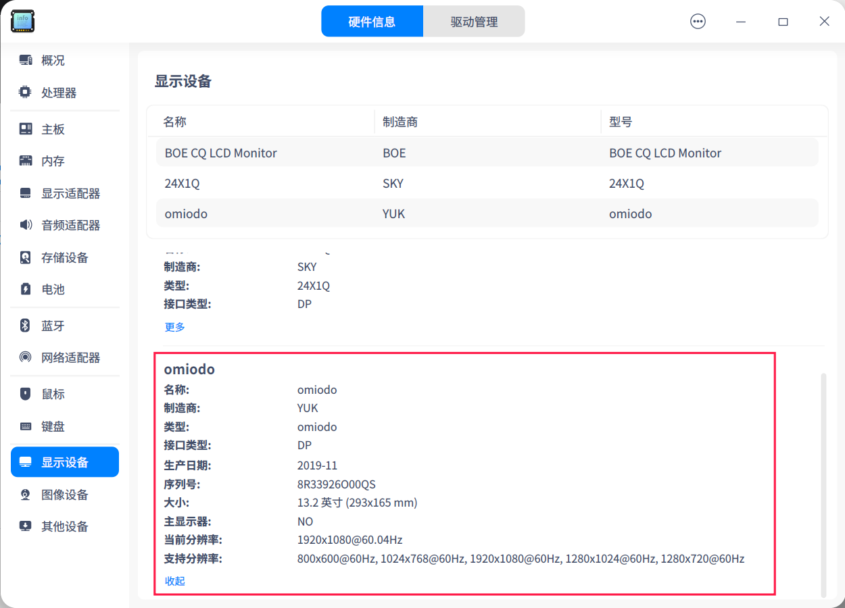The width and height of the screenshot is (845, 608).
Task: Open the 键盘 (Keyboard) panel
Action: click(x=49, y=426)
